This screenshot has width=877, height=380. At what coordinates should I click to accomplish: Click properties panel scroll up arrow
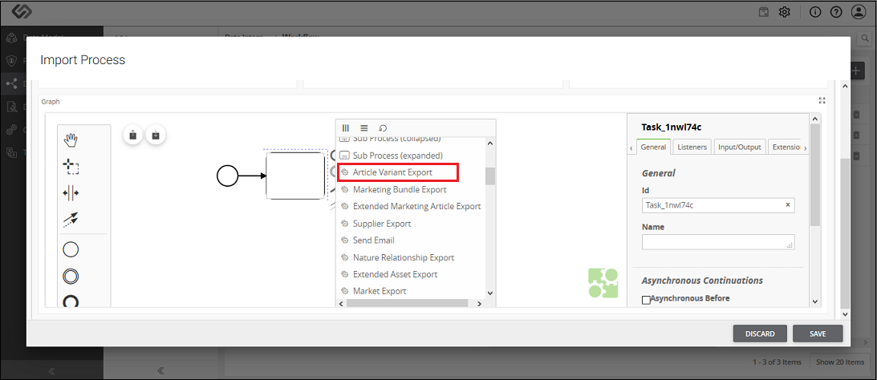tap(815, 119)
